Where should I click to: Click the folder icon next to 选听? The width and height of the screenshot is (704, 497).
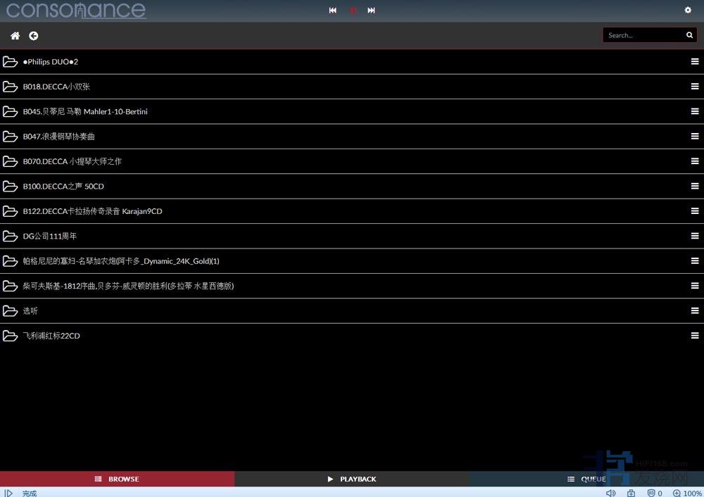(x=10, y=311)
